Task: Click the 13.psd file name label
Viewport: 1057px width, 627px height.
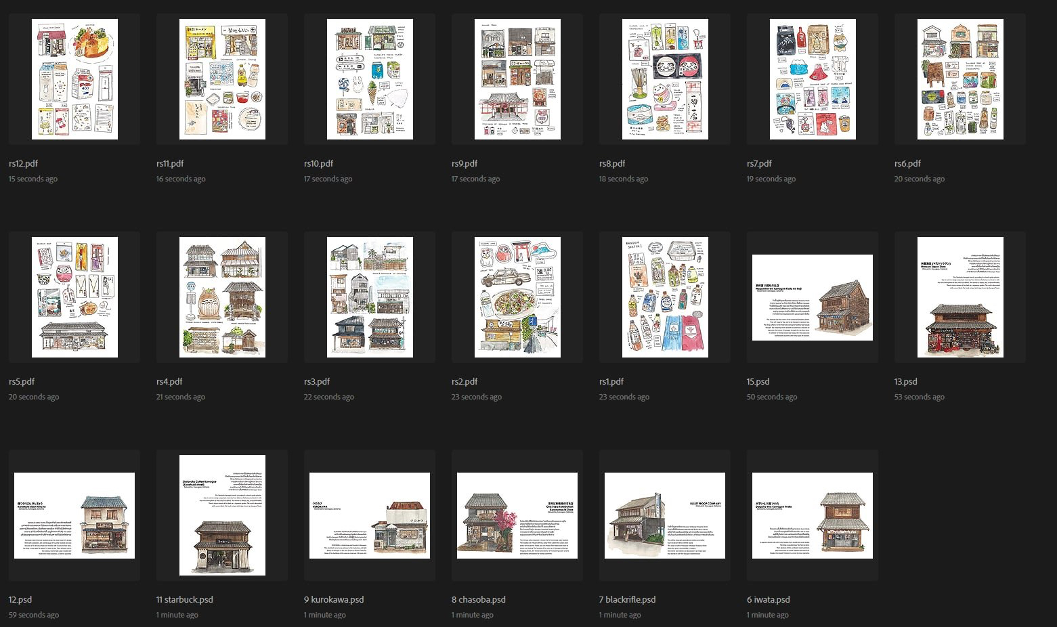Action: pos(905,381)
